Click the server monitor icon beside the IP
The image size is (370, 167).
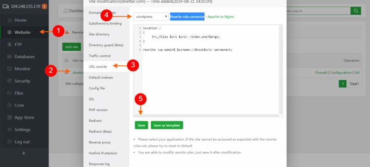pos(6,6)
